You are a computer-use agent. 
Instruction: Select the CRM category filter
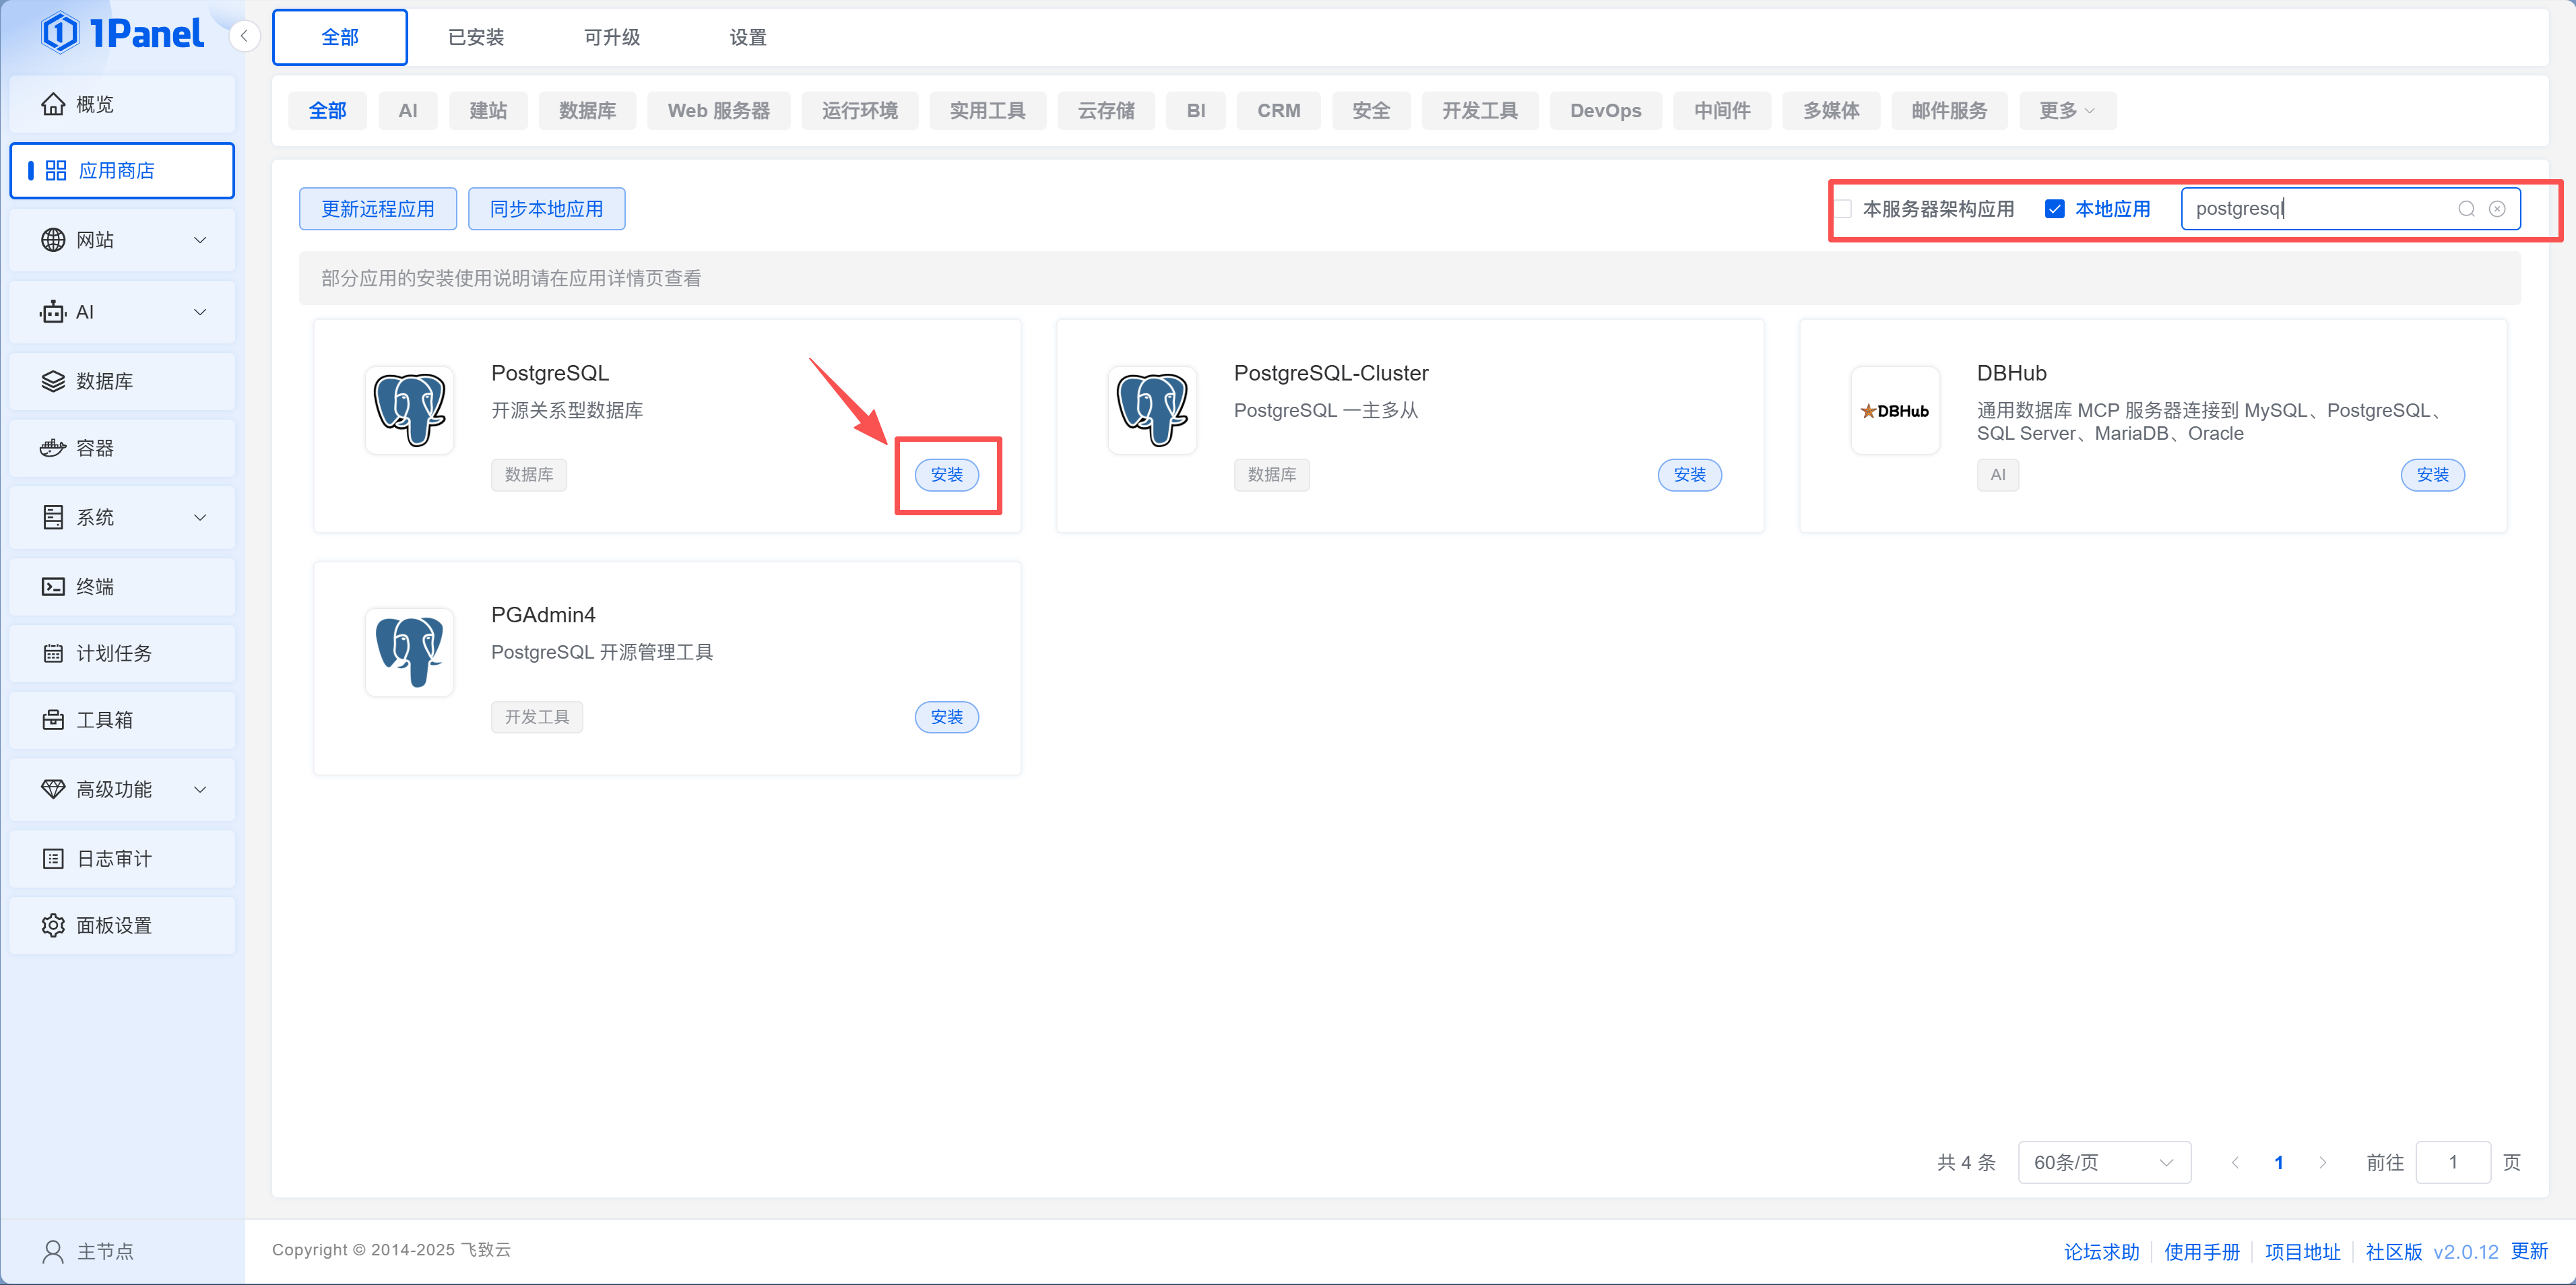click(x=1278, y=110)
